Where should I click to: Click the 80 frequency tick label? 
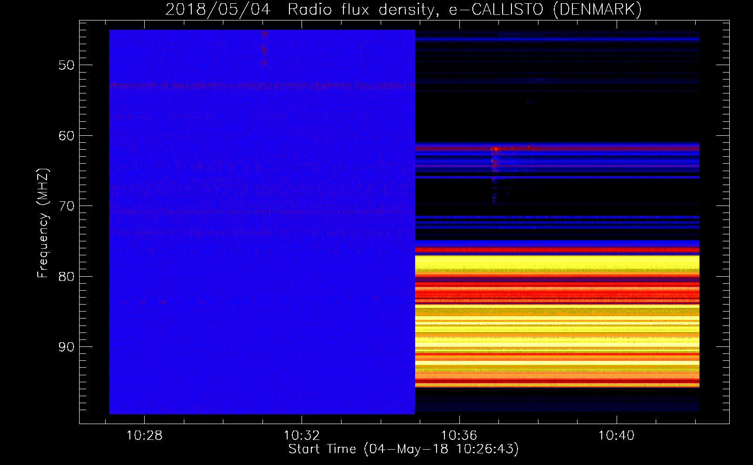pos(67,277)
